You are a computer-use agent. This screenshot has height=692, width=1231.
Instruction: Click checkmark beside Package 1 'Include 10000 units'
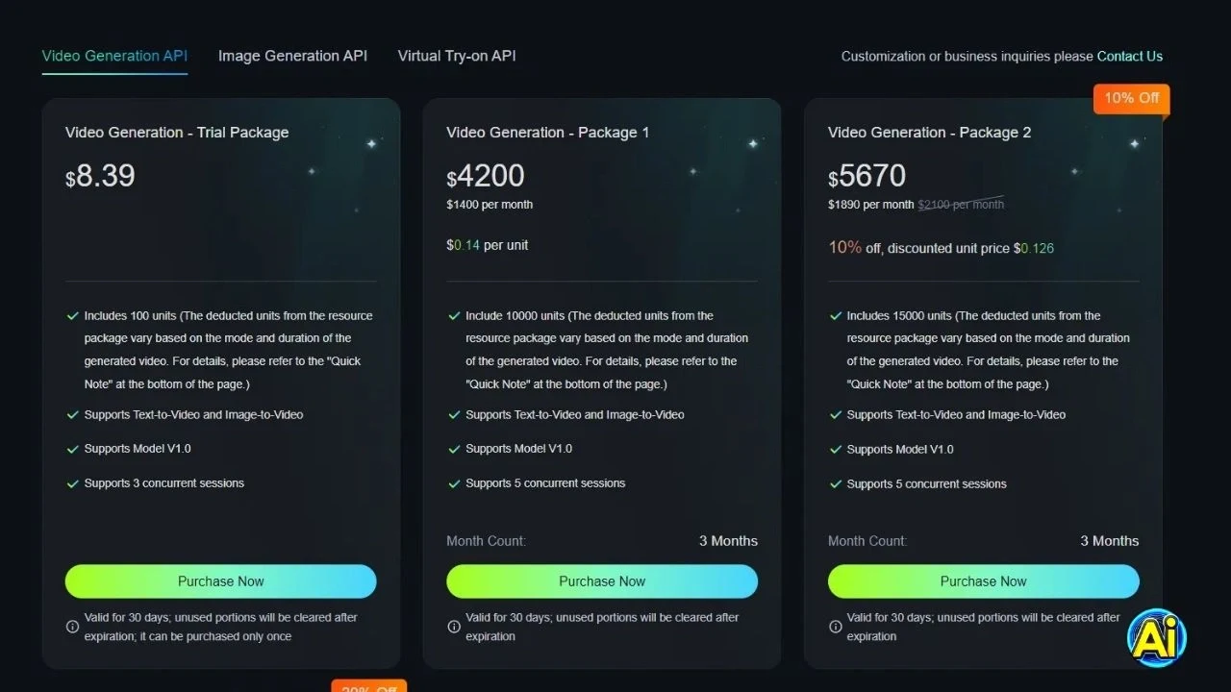tap(454, 316)
